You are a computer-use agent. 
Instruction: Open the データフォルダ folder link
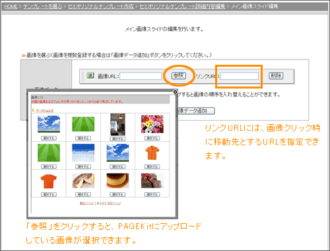45,110
